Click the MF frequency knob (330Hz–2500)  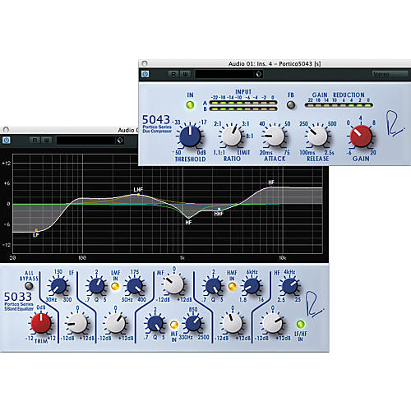coord(193,324)
